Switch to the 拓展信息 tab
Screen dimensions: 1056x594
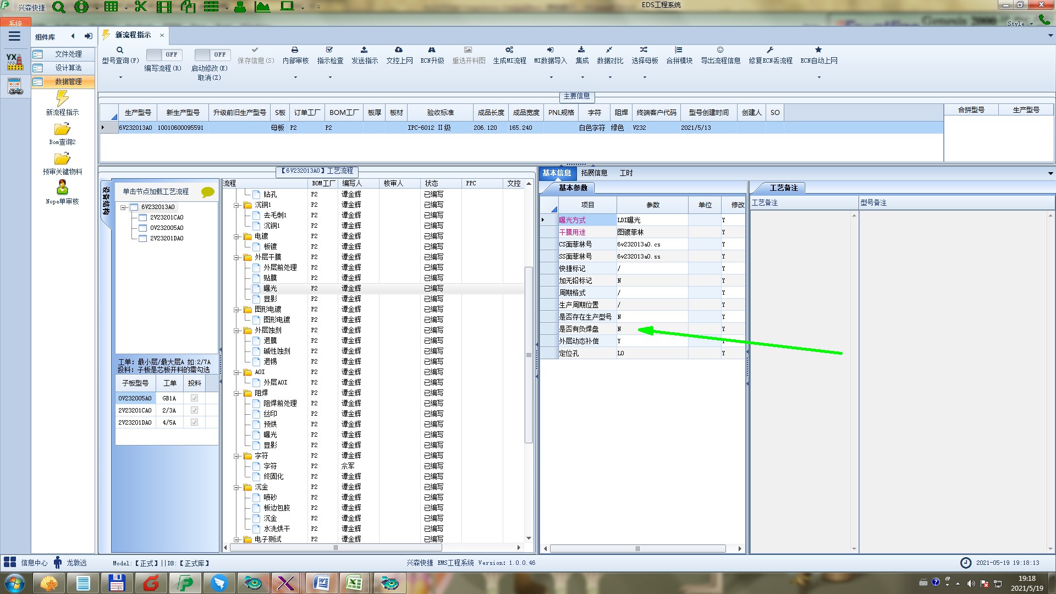click(x=594, y=173)
